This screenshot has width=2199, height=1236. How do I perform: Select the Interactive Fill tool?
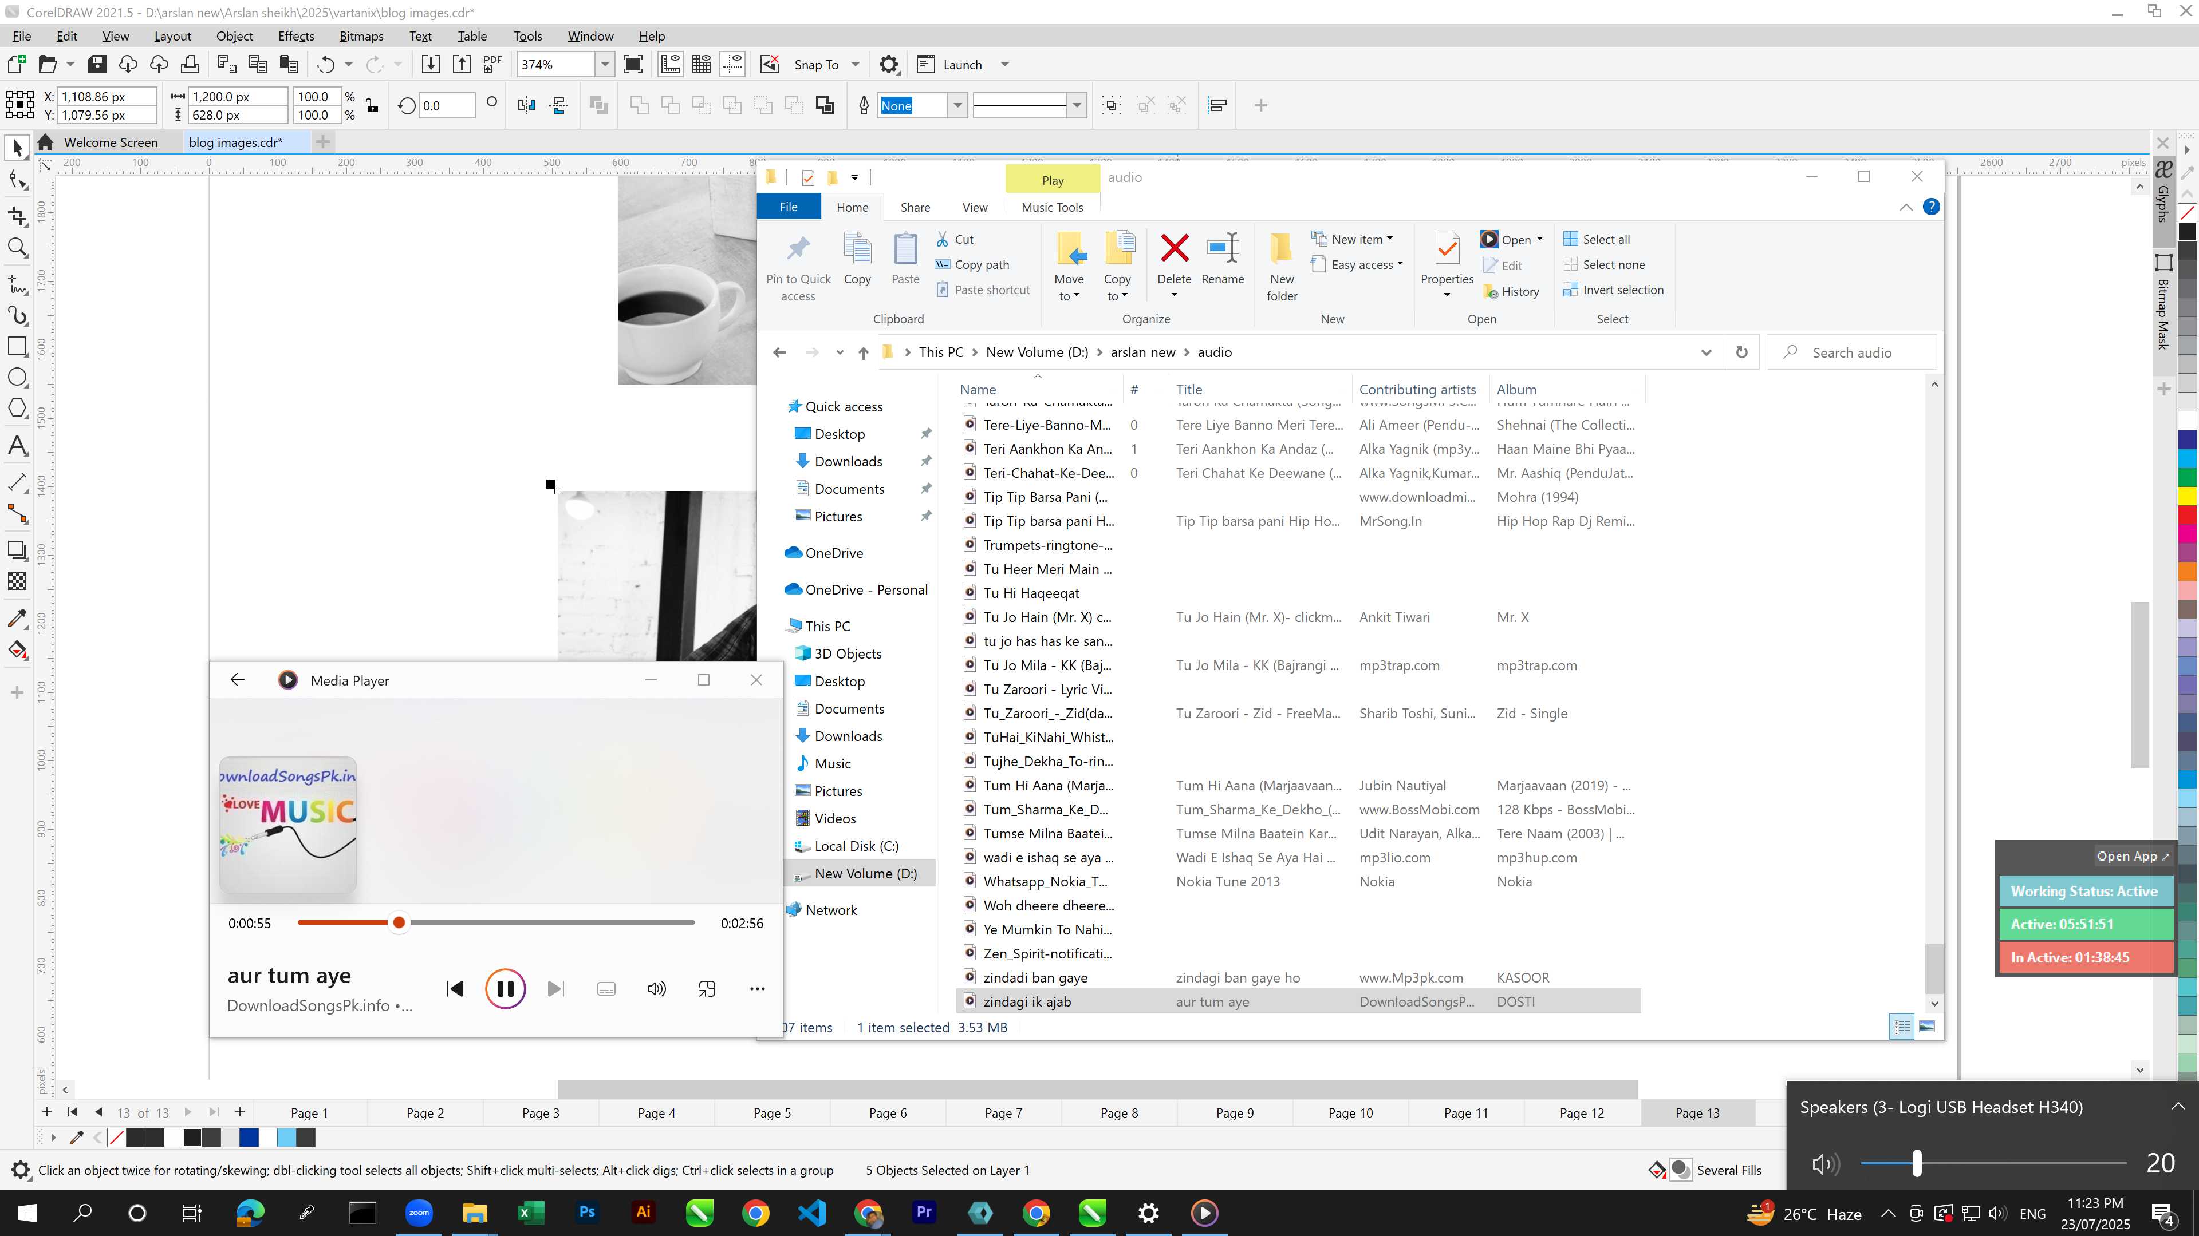[17, 650]
